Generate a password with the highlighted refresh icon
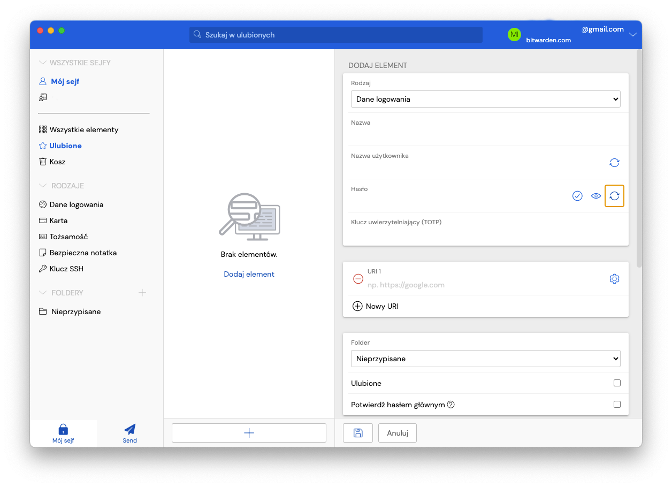Image resolution: width=672 pixels, height=487 pixels. click(614, 196)
